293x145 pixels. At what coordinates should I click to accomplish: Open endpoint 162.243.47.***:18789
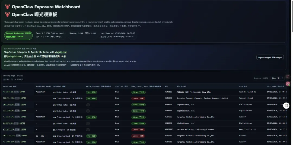(x=15, y=104)
